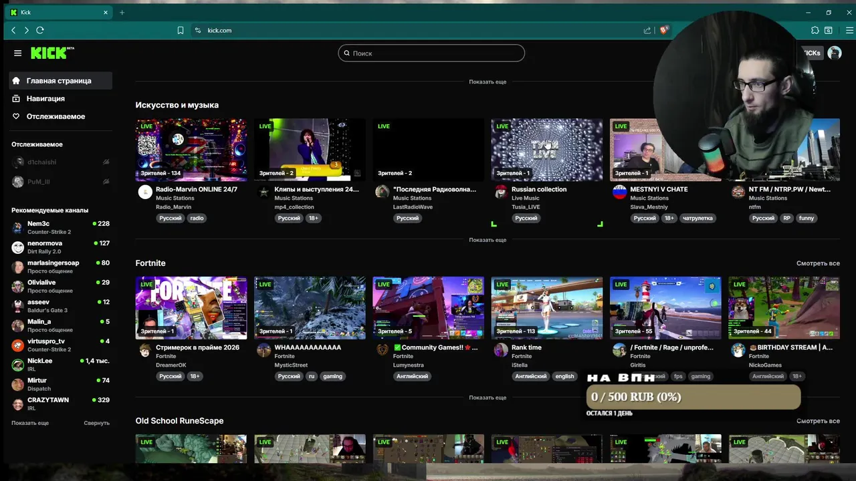Screen dimensions: 856x481
Task: Click чатрулетка tag under MESTNYI V CHATE
Action: pos(698,218)
